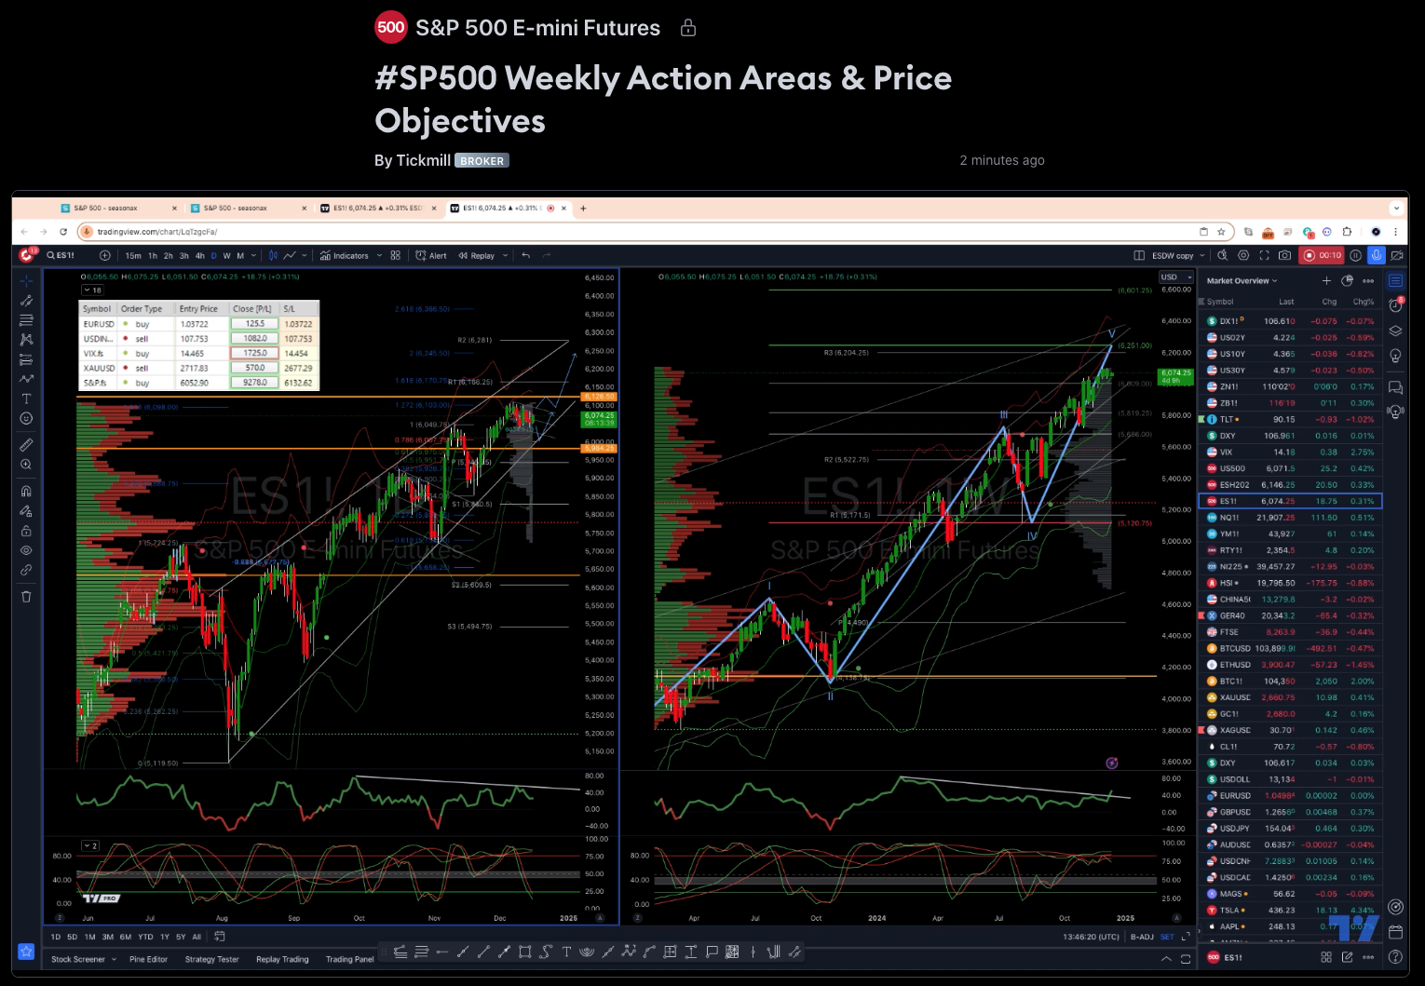Open the ESDW copy layout dropdown
The image size is (1425, 986).
pyautogui.click(x=1177, y=255)
